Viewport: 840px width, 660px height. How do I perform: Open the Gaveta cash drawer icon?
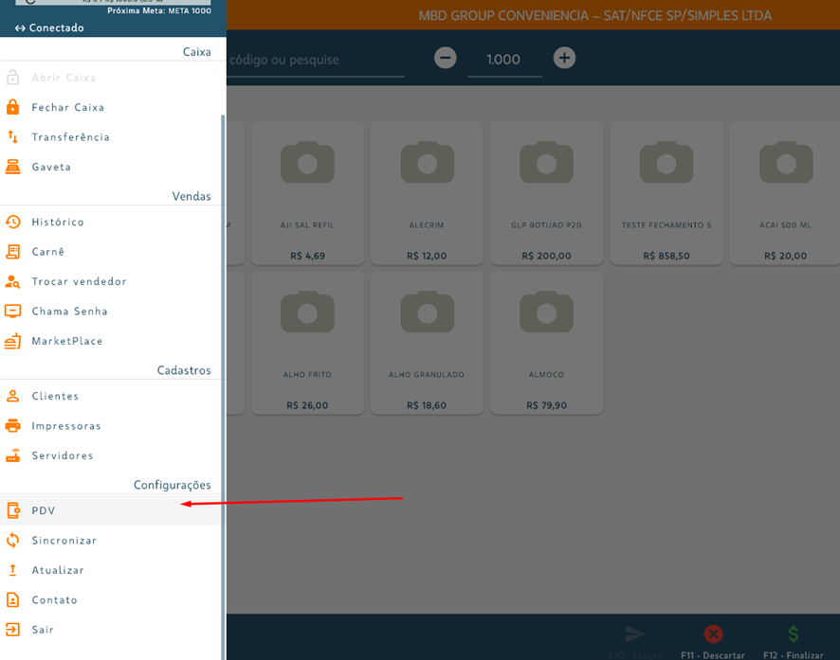[x=13, y=167]
